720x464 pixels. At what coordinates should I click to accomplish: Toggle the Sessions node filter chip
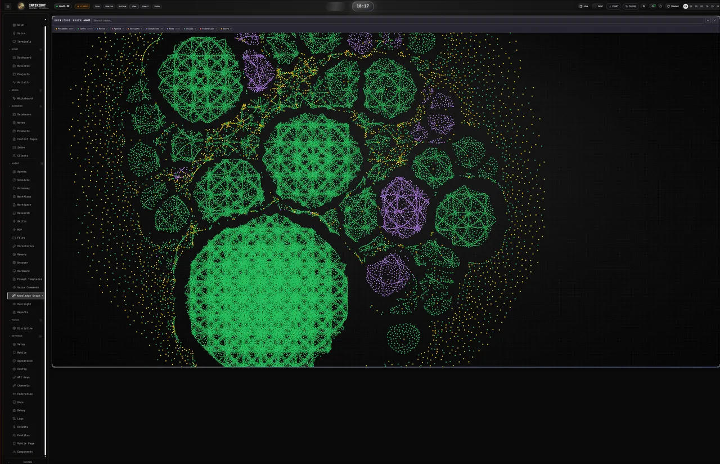click(134, 28)
